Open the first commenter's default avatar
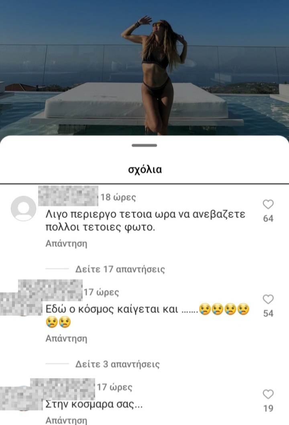Screen dimensions: 289x425 click(x=24, y=208)
